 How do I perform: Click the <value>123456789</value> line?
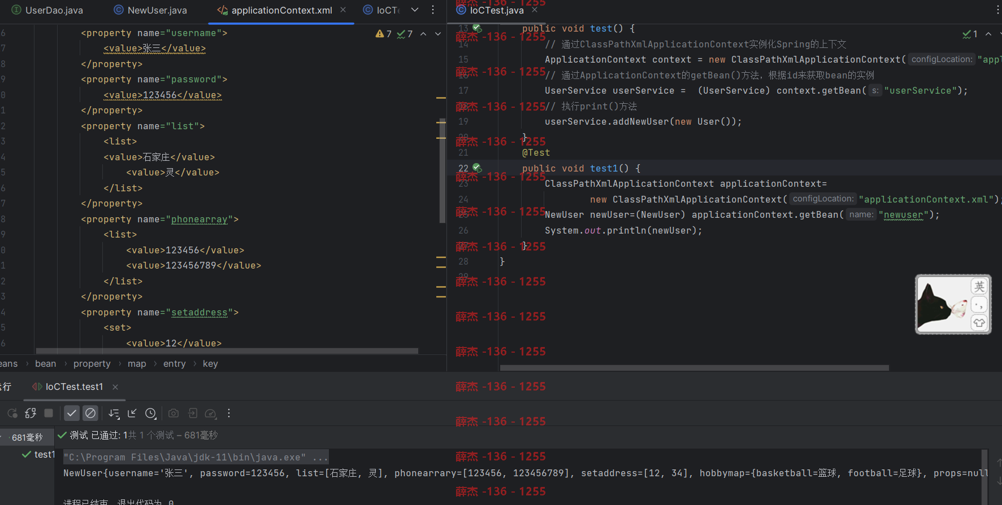click(194, 266)
